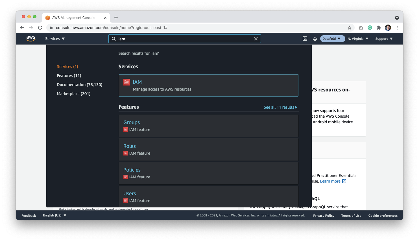The image size is (419, 241).
Task: Open a new browser tab
Action: [x=116, y=17]
